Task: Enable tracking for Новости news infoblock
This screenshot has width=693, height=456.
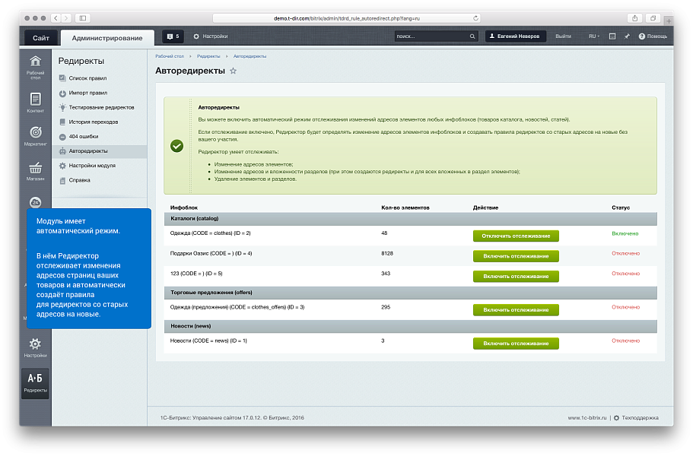Action: (x=515, y=344)
